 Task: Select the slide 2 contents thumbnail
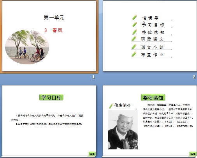150,36
